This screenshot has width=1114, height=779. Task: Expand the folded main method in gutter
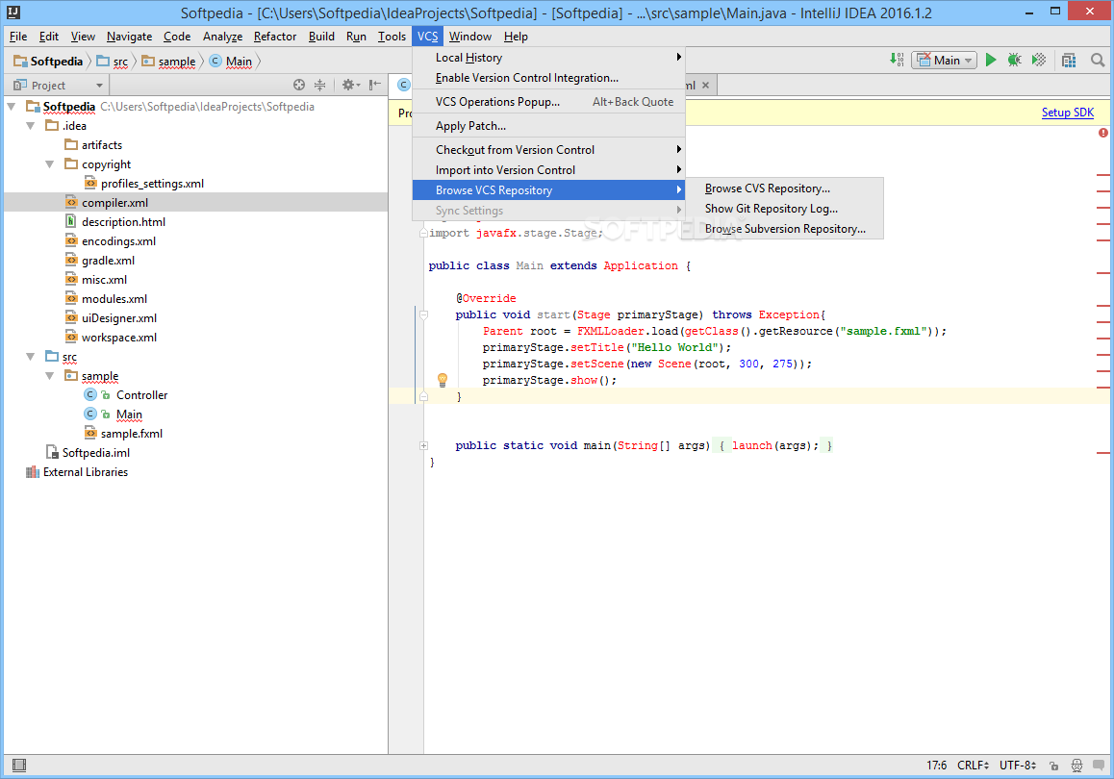[x=423, y=446]
